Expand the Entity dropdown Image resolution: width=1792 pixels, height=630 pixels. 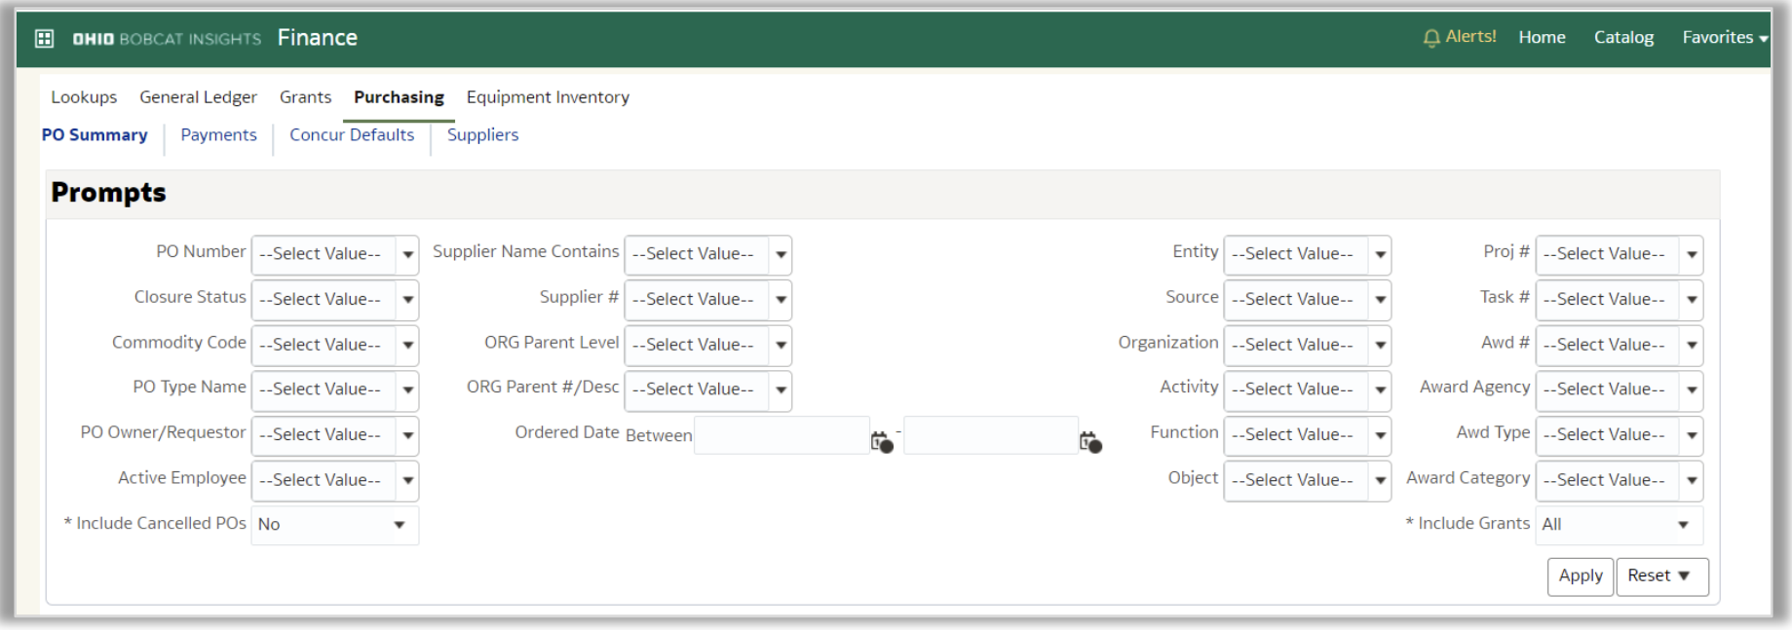1380,254
